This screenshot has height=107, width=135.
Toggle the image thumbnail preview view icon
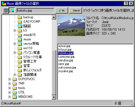pyautogui.click(x=12, y=11)
